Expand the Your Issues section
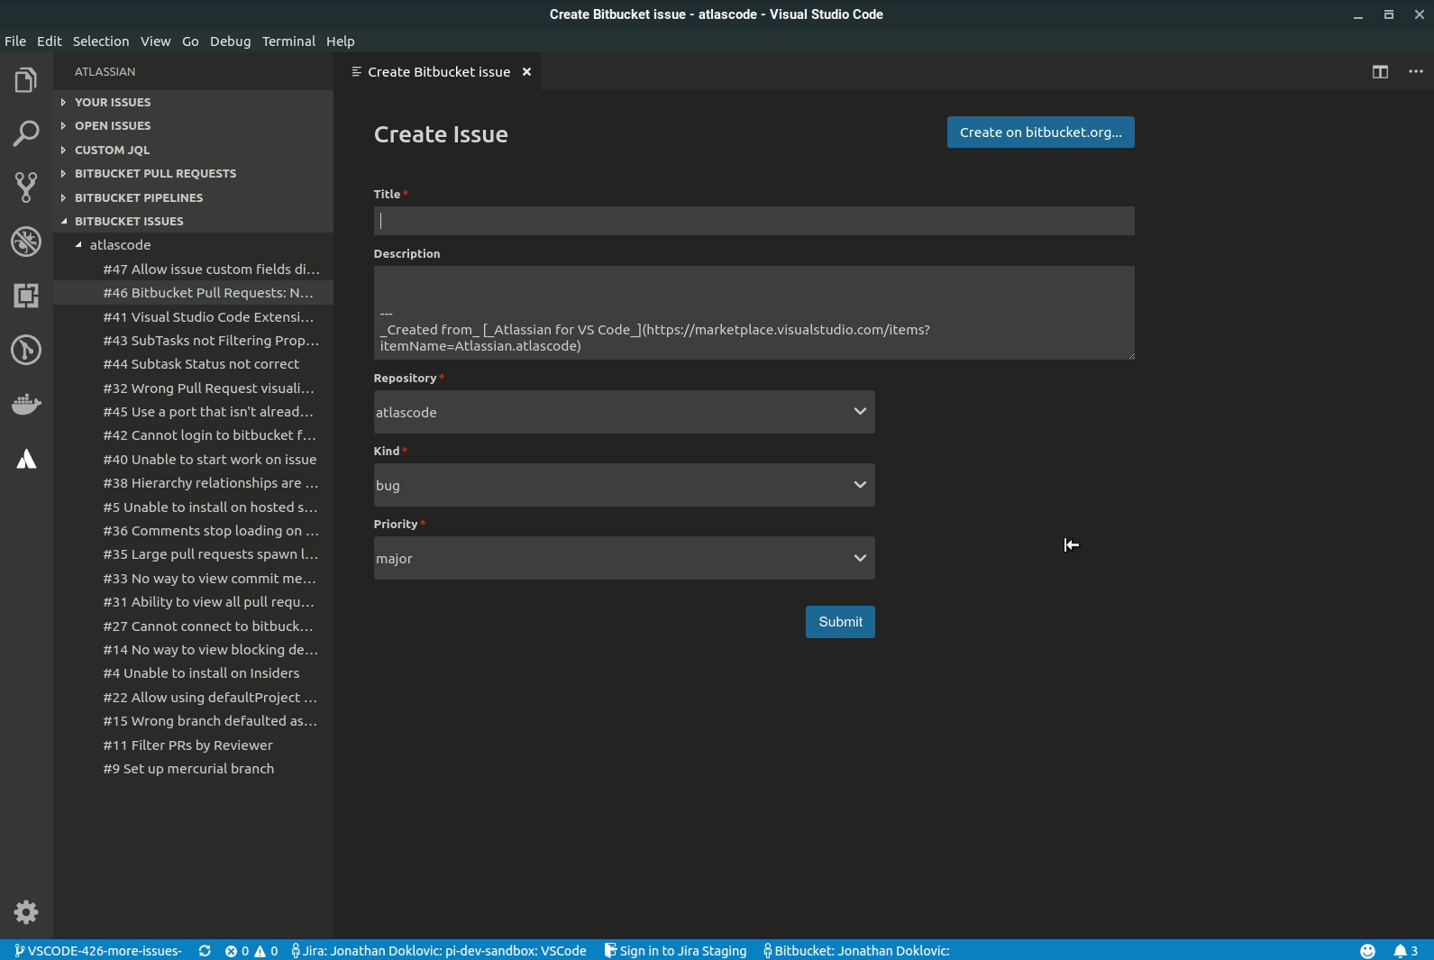Image resolution: width=1434 pixels, height=960 pixels. coord(113,102)
